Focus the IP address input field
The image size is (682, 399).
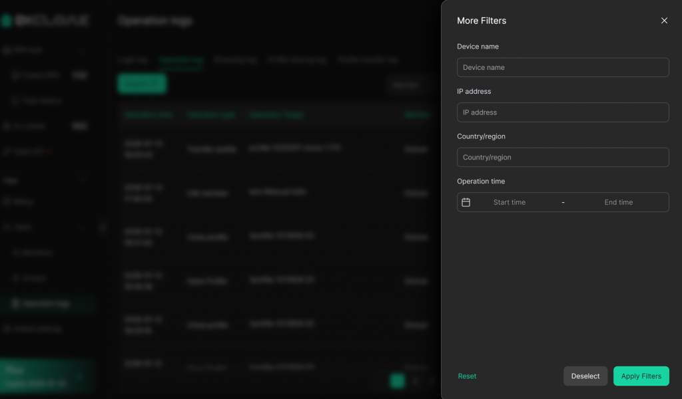tap(563, 112)
